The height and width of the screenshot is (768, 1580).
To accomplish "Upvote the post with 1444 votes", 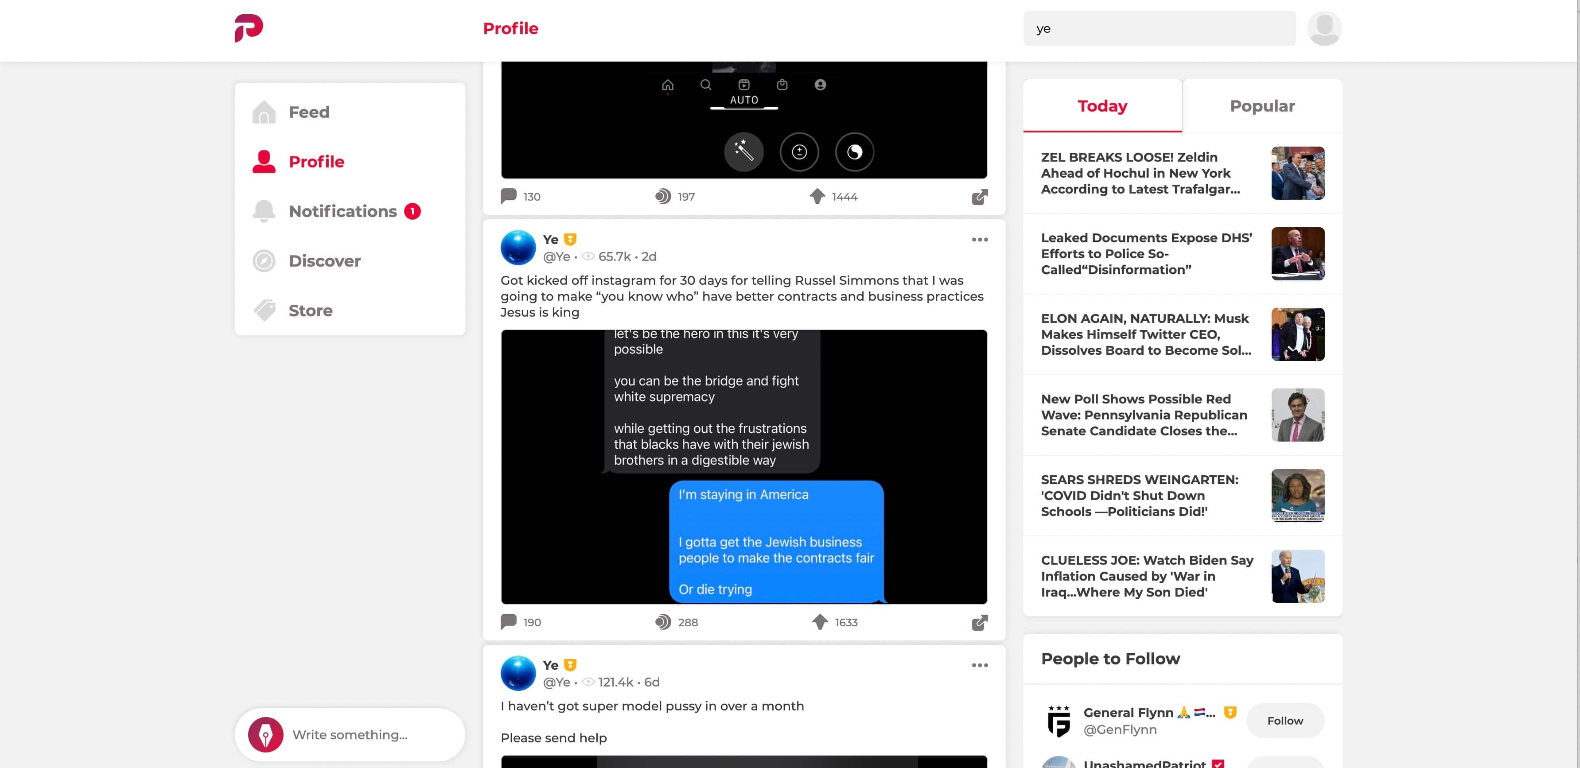I will [833, 197].
